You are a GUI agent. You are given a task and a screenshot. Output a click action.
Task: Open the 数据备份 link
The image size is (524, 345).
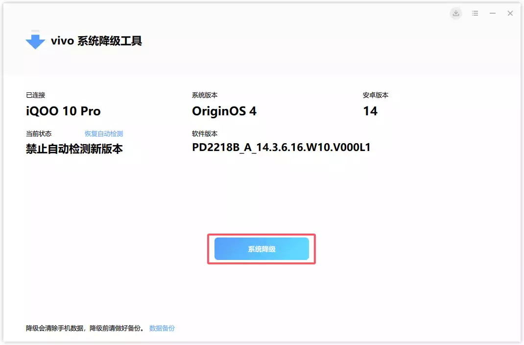[x=162, y=328]
